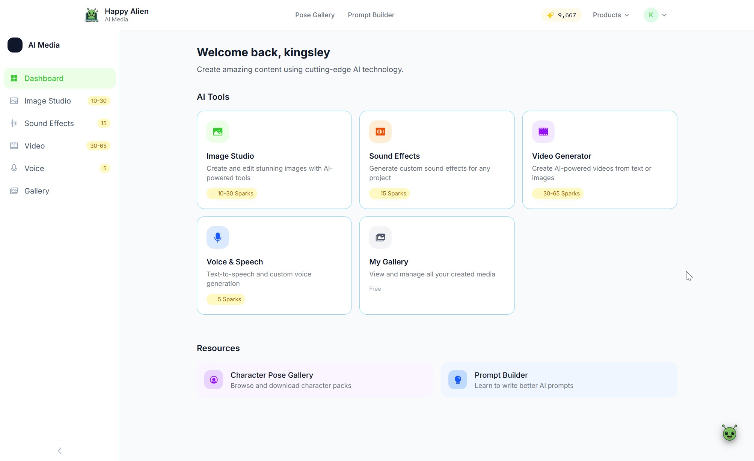
Task: Select the Voice microphone icon in sidebar
Action: 14,168
